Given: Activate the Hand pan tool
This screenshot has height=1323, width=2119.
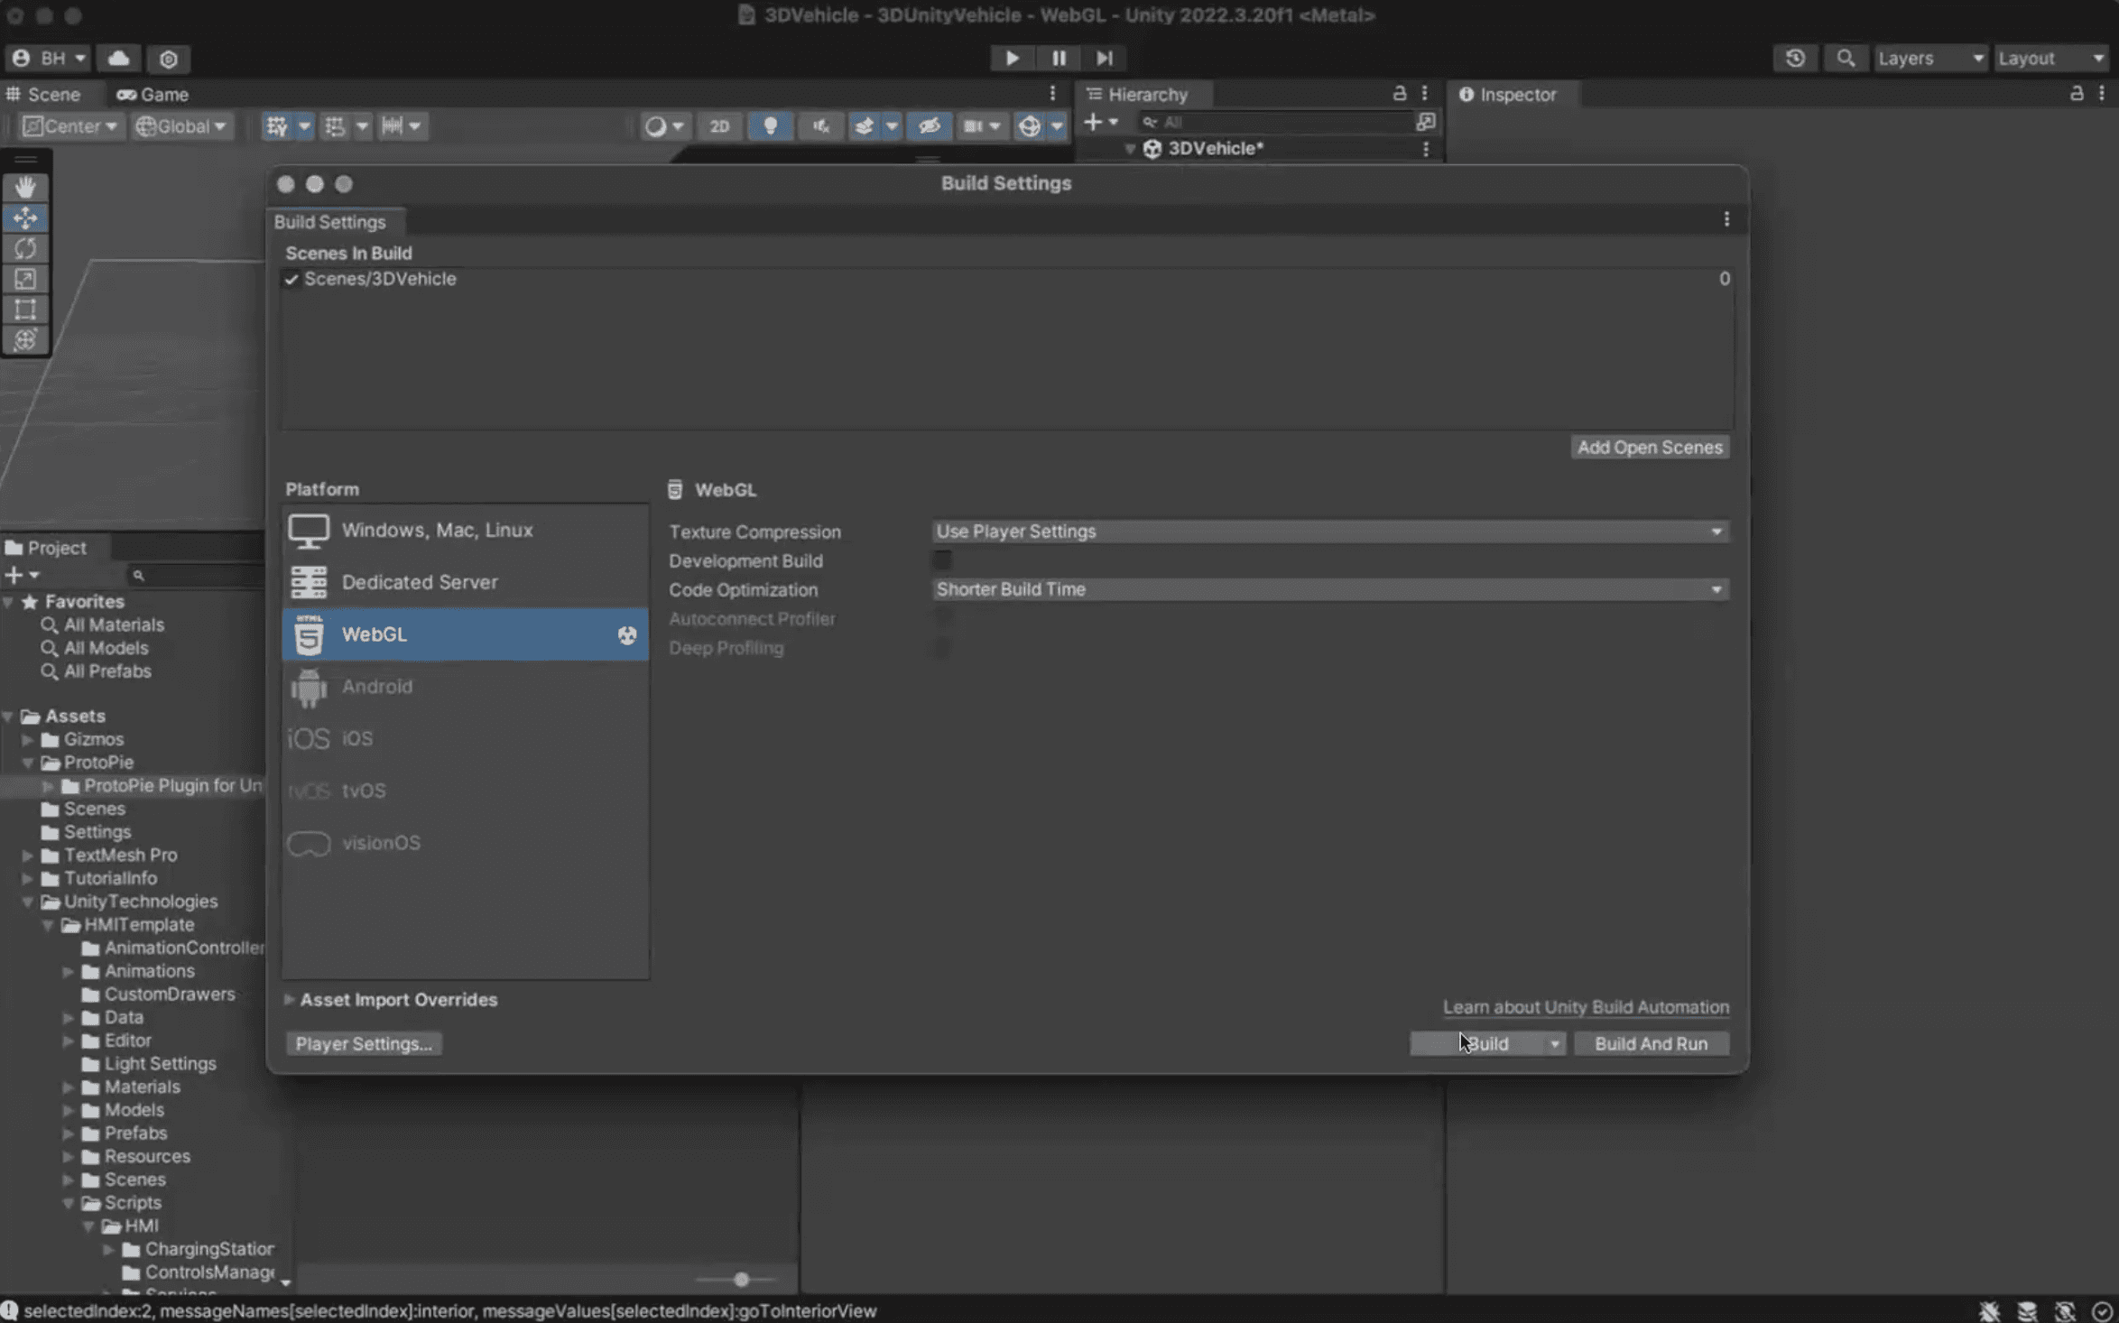Looking at the screenshot, I should 25,187.
